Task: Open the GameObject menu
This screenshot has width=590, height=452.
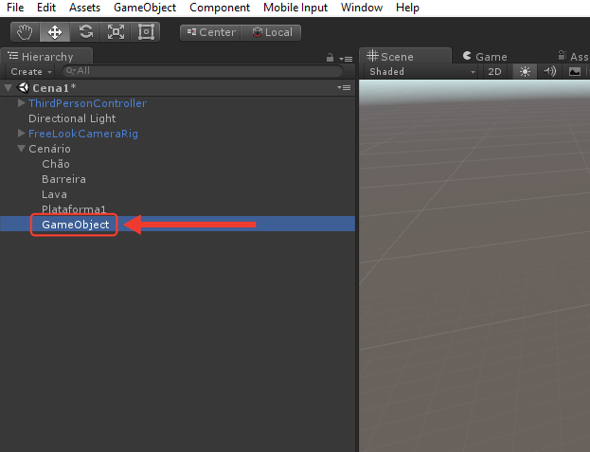Action: (x=145, y=8)
